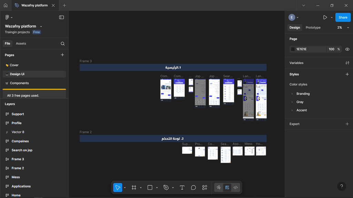Toggle page background visibility eye icon
353x198 pixels.
pyautogui.click(x=347, y=49)
